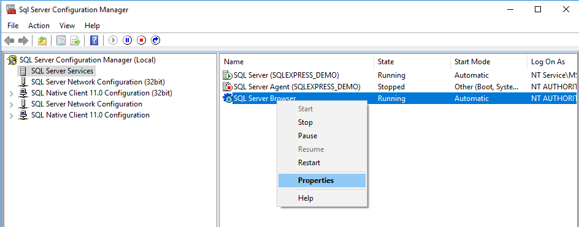Click the blue Help question mark icon
The height and width of the screenshot is (227, 579).
pyautogui.click(x=94, y=40)
